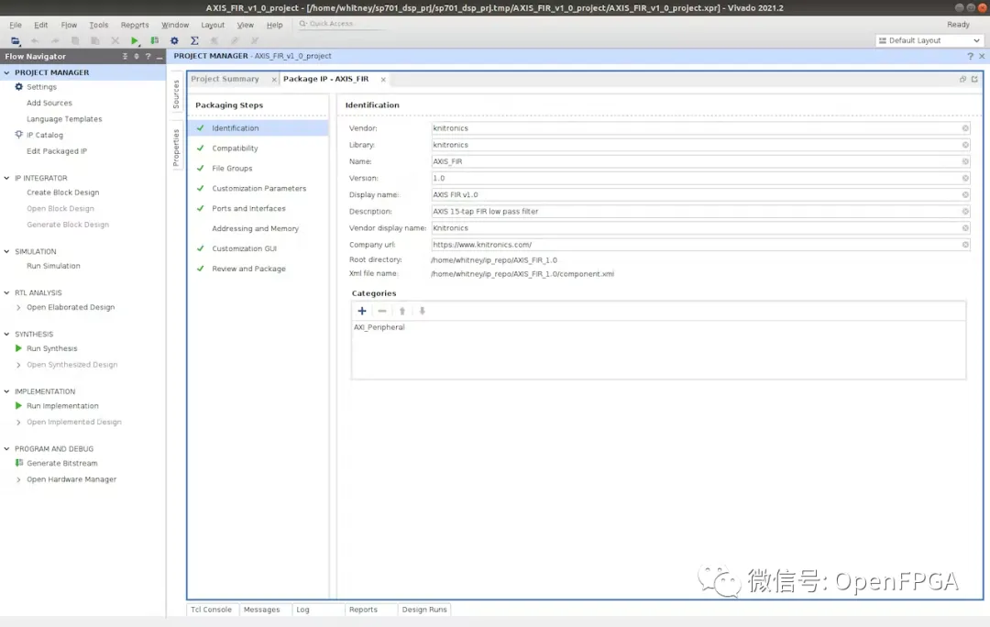Switch to Project Summary tab
This screenshot has height=627, width=990.
click(225, 79)
